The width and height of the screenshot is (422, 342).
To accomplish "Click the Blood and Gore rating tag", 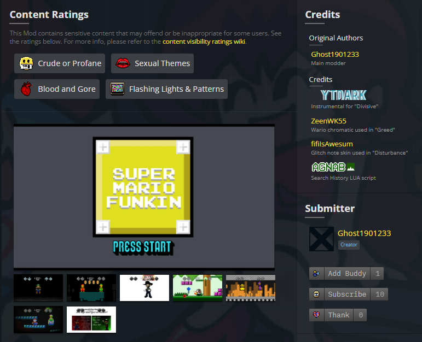I will coord(57,89).
